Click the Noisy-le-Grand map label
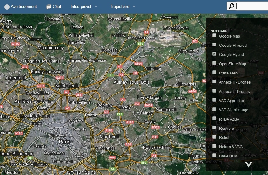The width and height of the screenshot is (268, 175). click(x=157, y=147)
